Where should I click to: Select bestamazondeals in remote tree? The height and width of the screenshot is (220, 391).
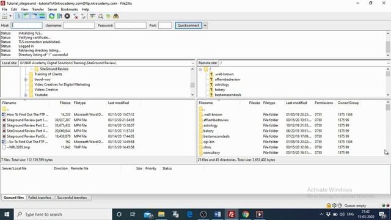[x=228, y=95]
